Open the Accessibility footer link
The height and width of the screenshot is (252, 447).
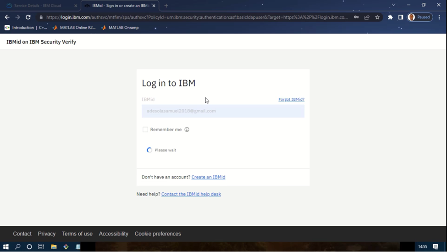[x=113, y=234]
